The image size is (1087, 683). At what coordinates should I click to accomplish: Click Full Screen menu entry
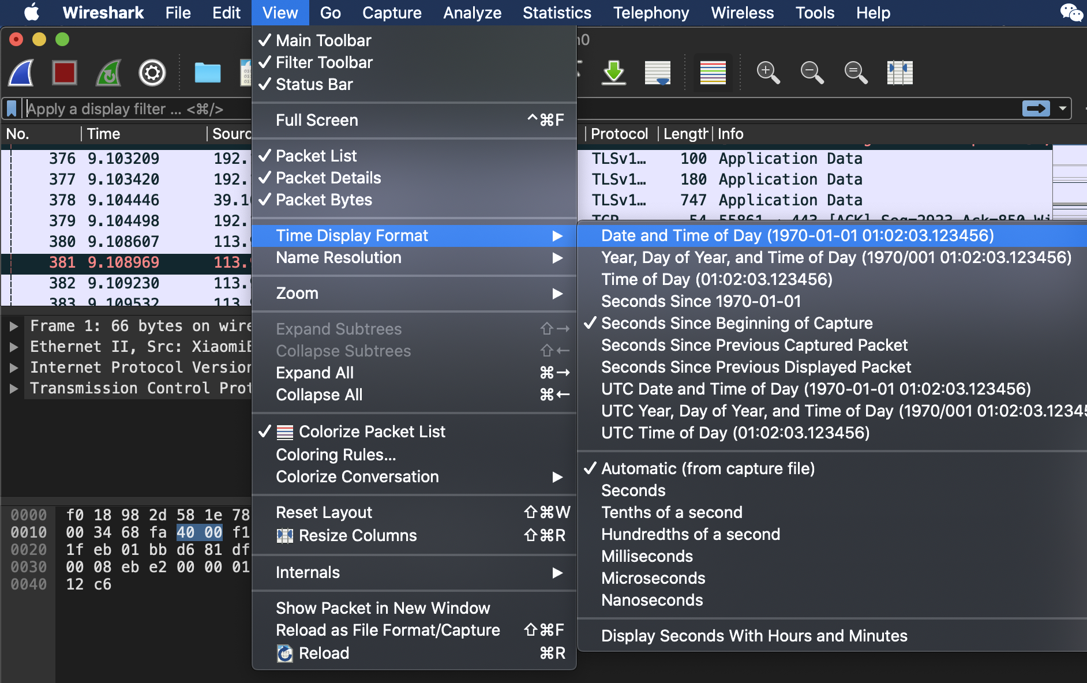click(414, 120)
